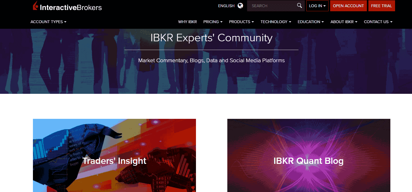Click the search magnifier icon
412x192 pixels.
299,6
